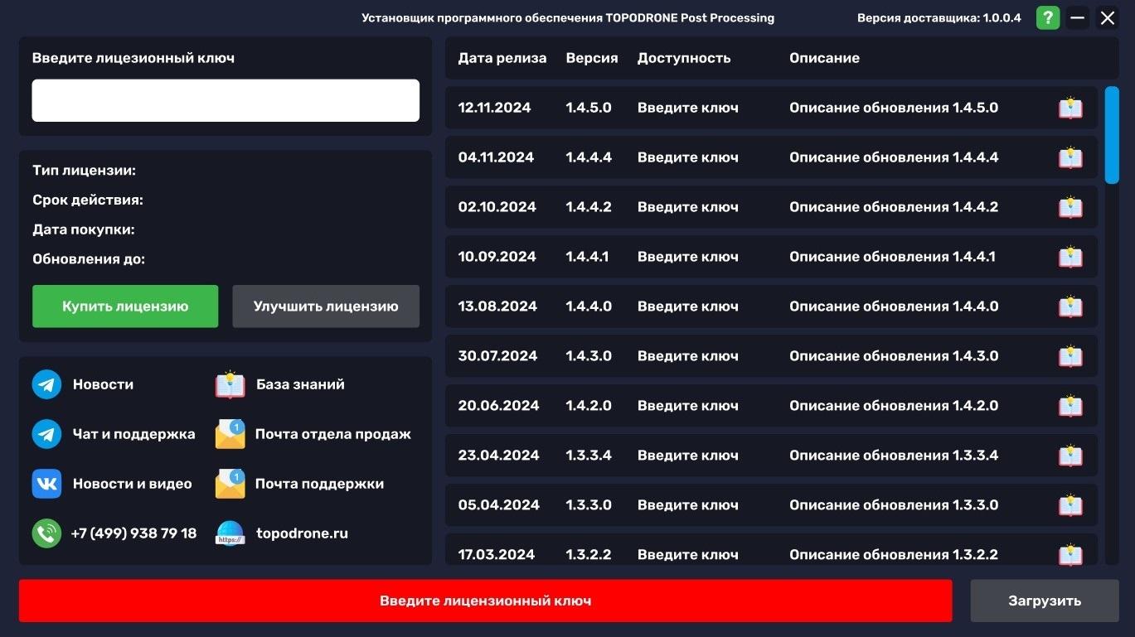Select the release dated 10.09.2024

pos(771,257)
